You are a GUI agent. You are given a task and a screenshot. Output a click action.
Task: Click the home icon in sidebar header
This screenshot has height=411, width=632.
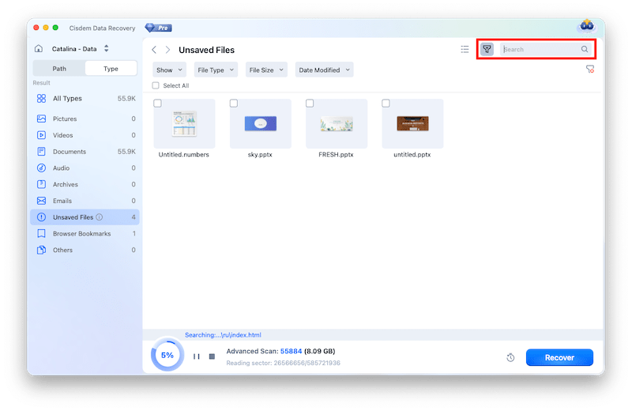pyautogui.click(x=39, y=49)
